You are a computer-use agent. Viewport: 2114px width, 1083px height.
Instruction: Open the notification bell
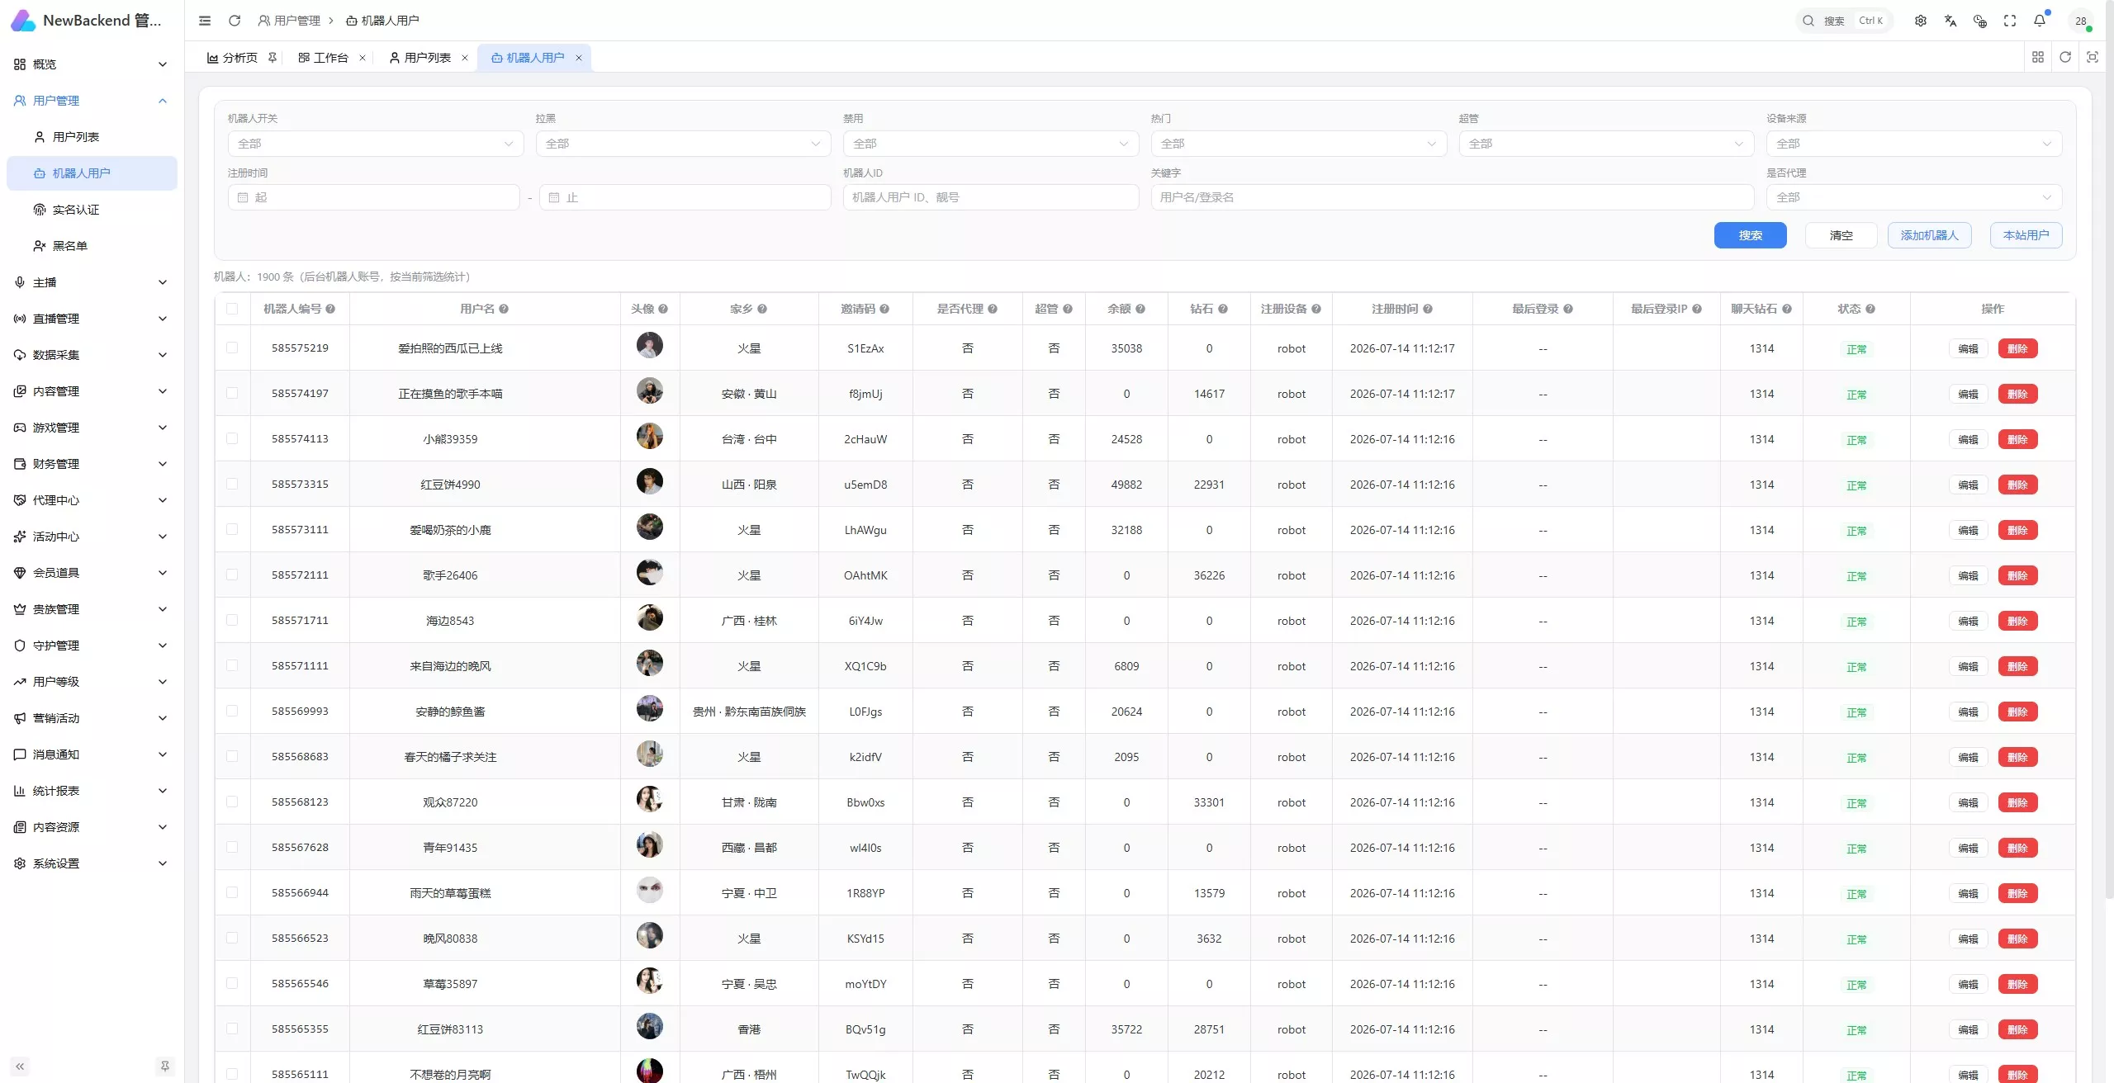[2040, 21]
